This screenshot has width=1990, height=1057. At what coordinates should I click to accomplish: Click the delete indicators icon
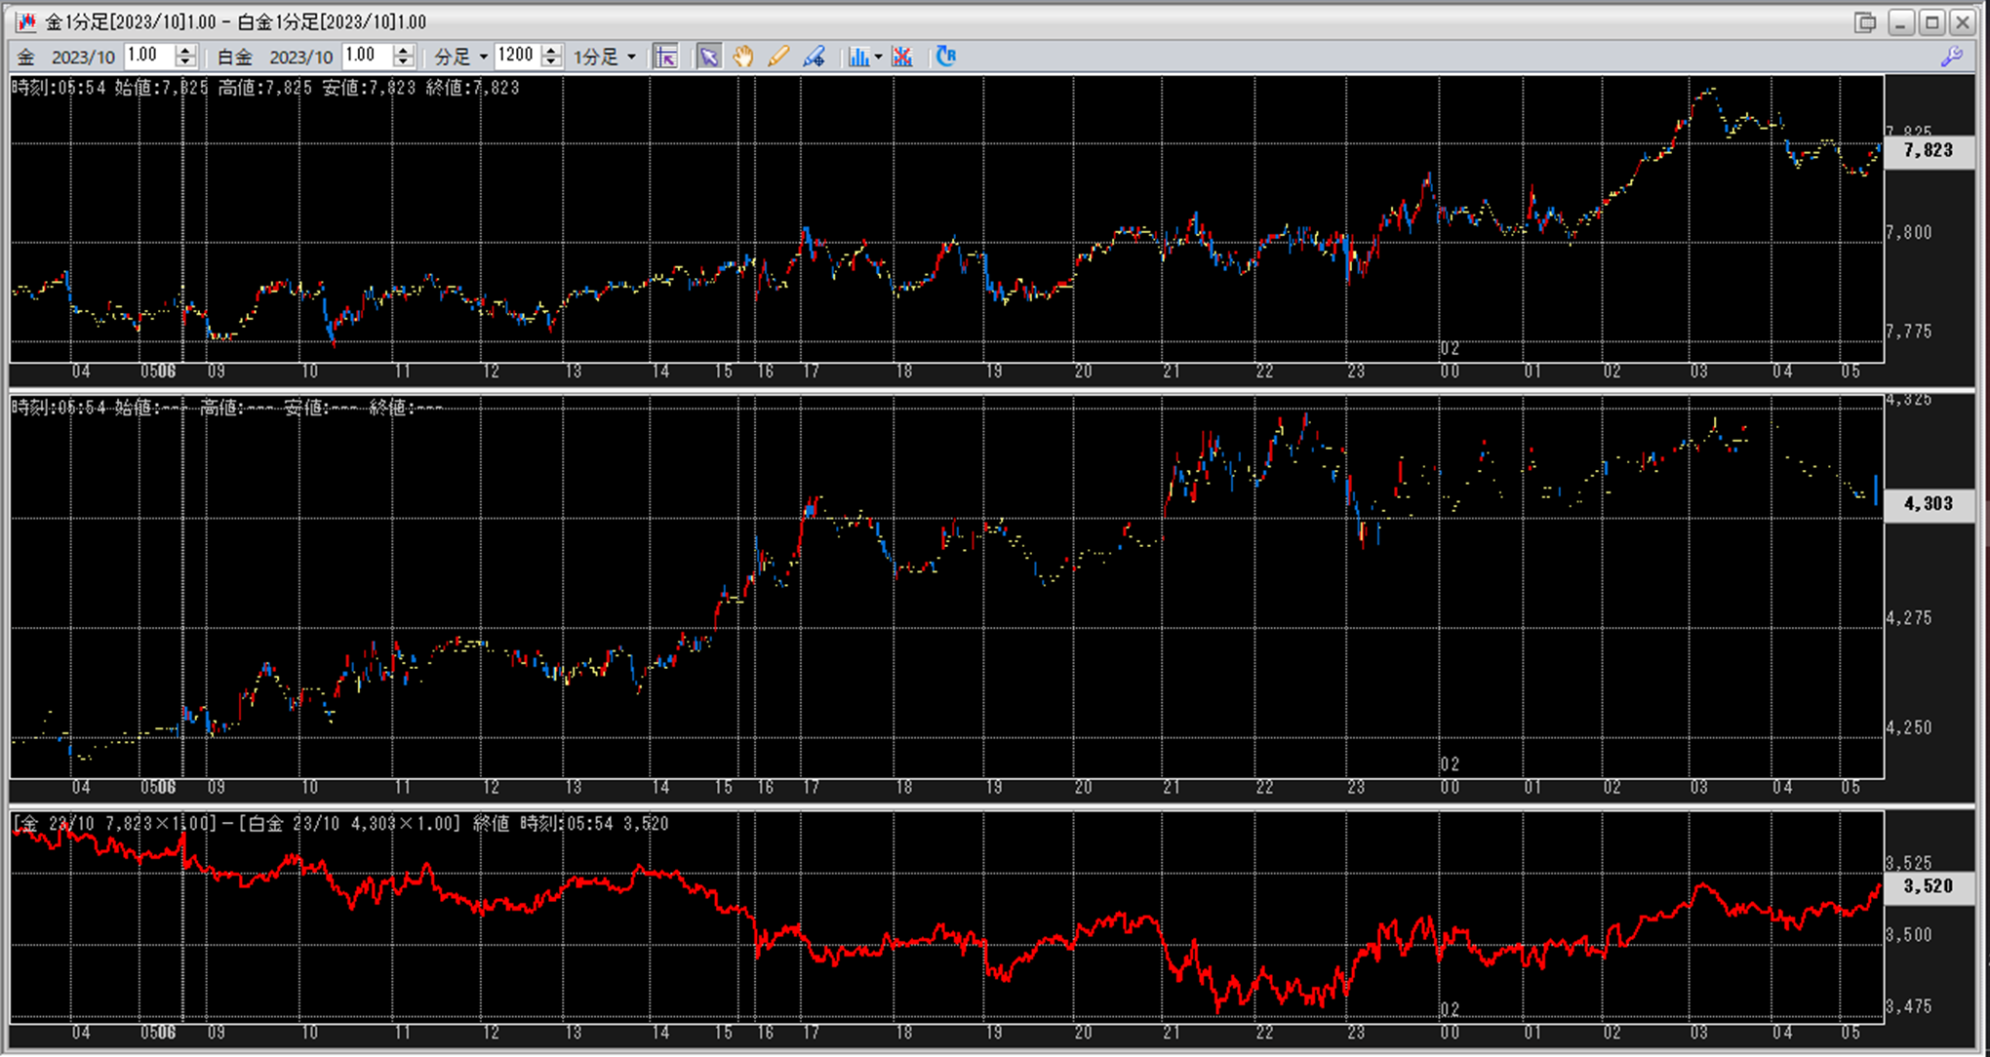pos(901,57)
